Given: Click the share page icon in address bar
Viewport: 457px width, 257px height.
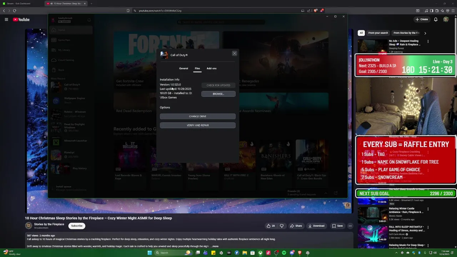Looking at the screenshot, I should click(x=309, y=11).
